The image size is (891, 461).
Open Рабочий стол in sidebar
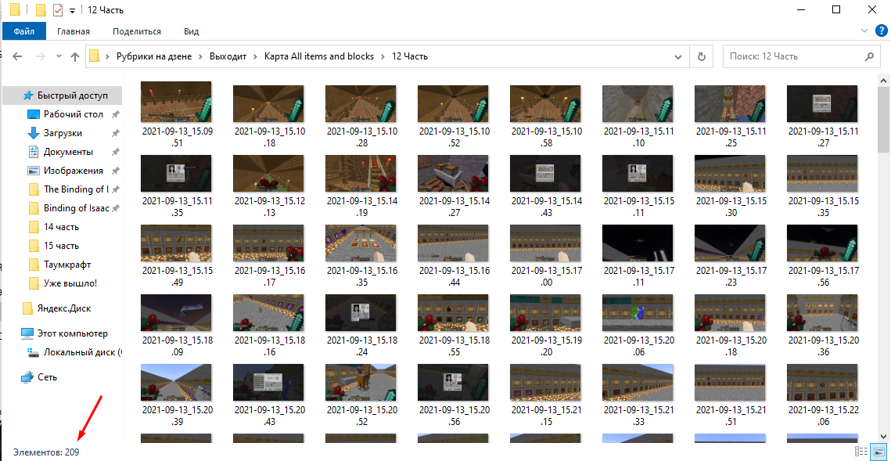pyautogui.click(x=73, y=114)
